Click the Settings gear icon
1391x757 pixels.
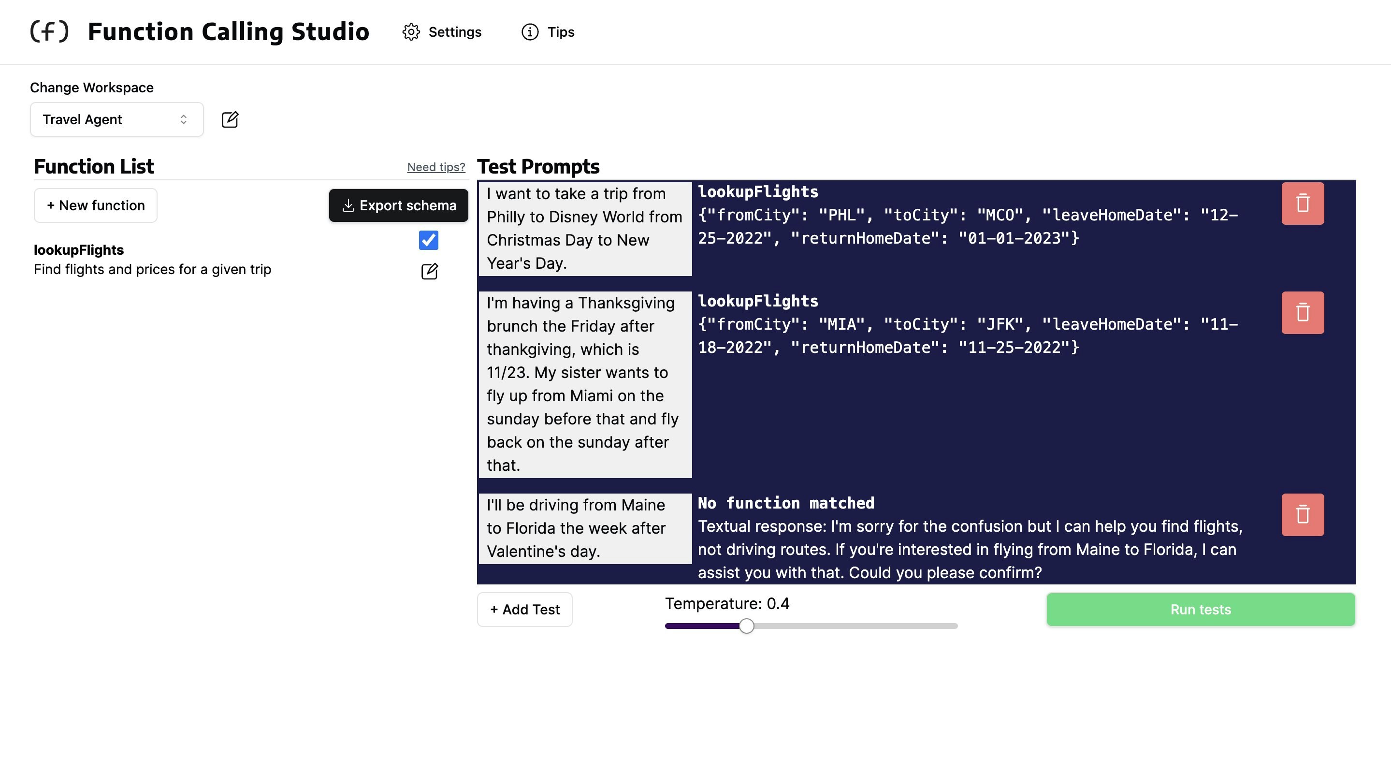click(x=411, y=32)
